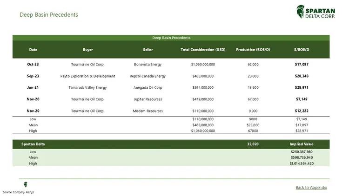Select the $598,736,940 implied mean value

pyautogui.click(x=302, y=157)
